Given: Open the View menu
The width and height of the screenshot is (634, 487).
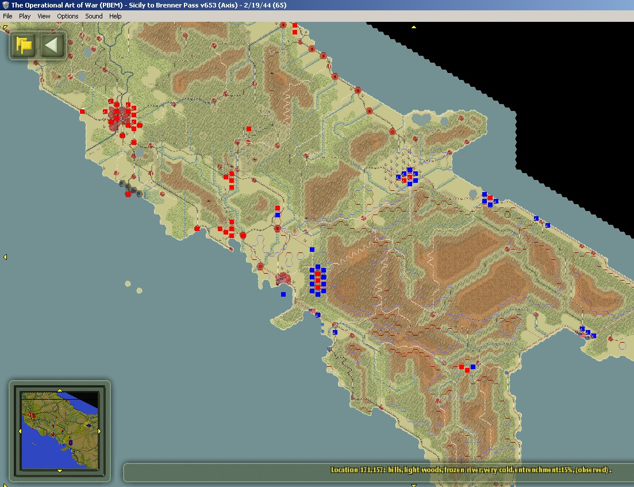Looking at the screenshot, I should tap(44, 16).
